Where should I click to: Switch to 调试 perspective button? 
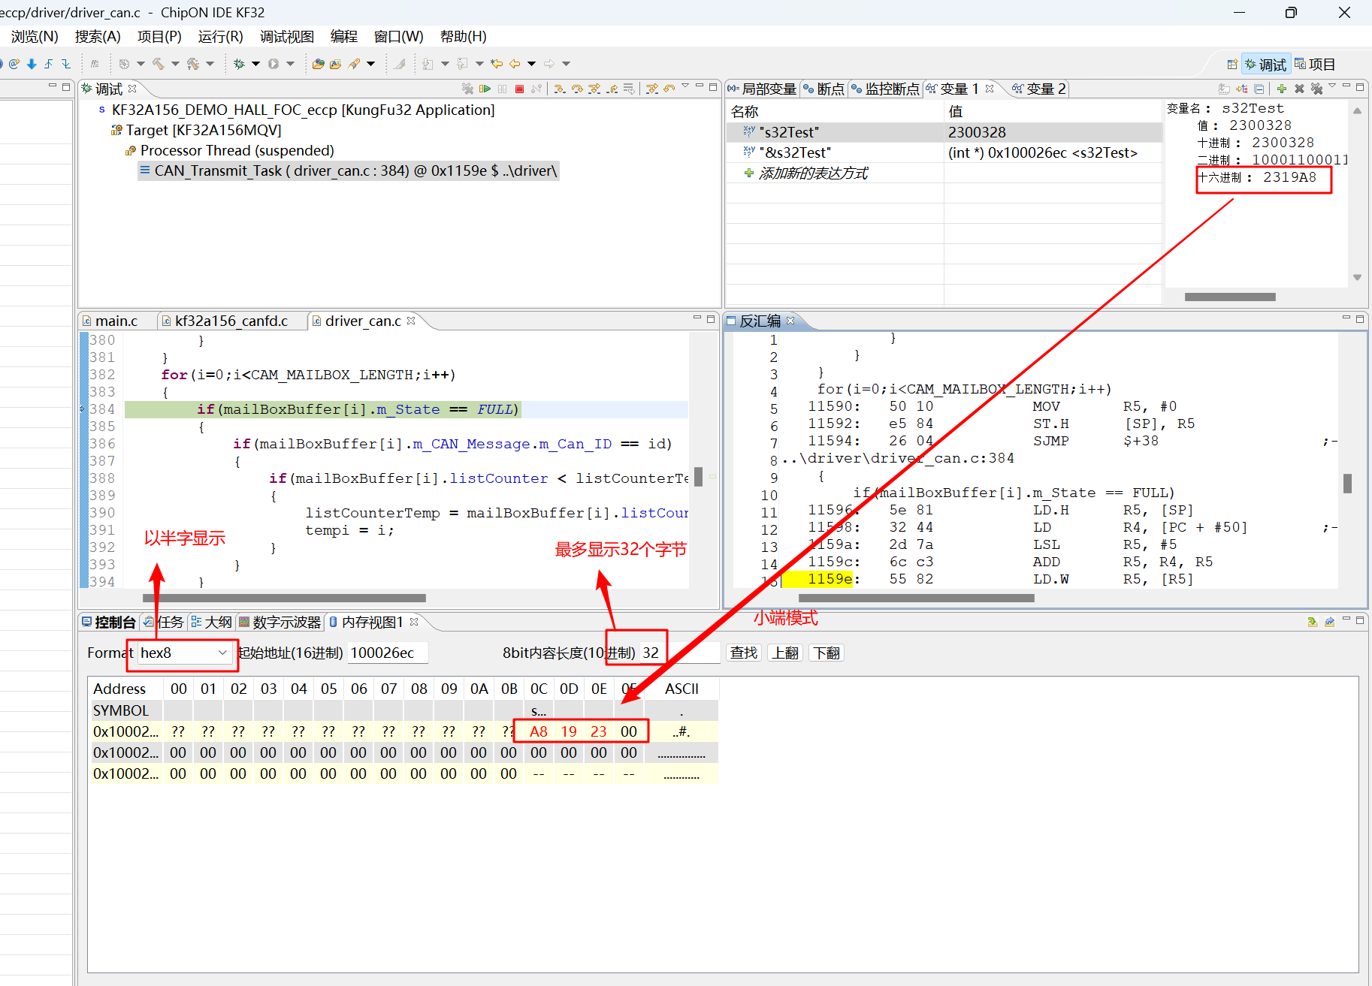click(x=1265, y=65)
